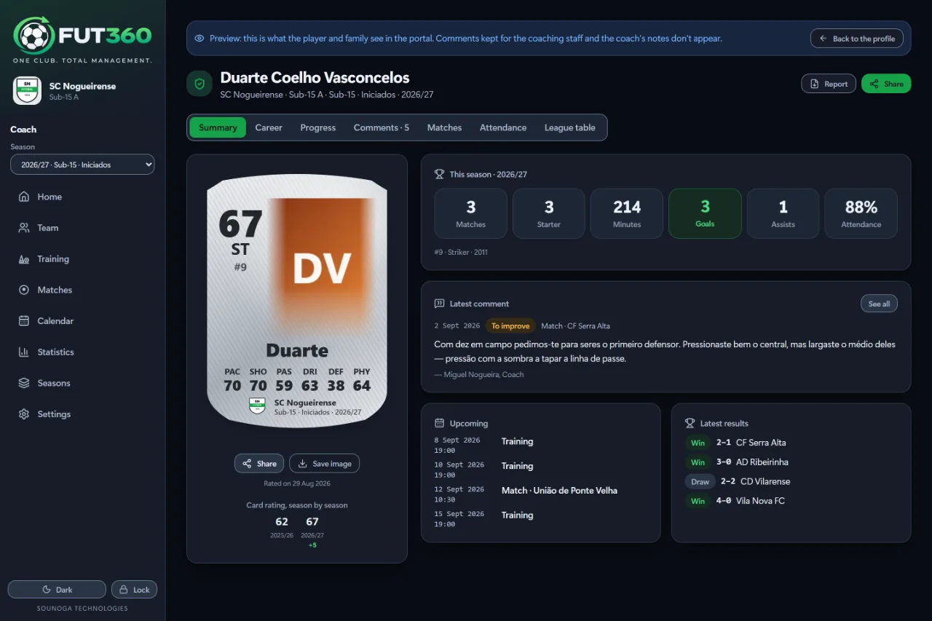Open Statistics in the sidebar

point(82,352)
